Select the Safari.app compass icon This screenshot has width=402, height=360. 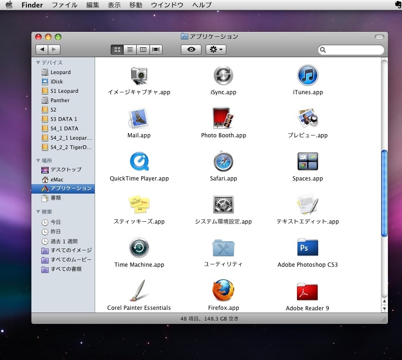(223, 162)
